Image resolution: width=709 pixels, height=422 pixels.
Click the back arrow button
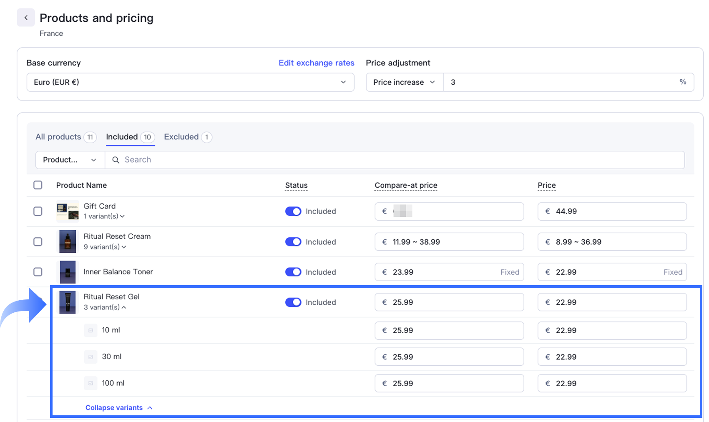[x=26, y=18]
